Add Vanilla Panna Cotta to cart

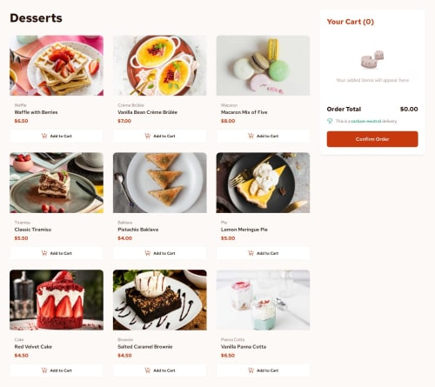click(x=263, y=370)
